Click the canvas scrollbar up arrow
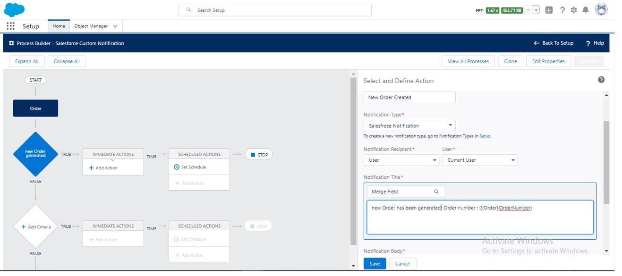 pos(353,74)
